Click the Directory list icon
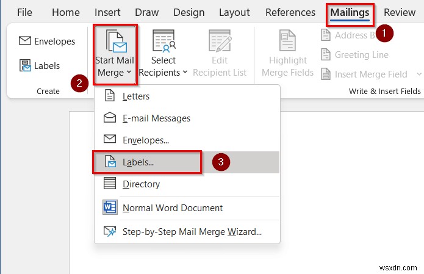 pyautogui.click(x=110, y=183)
